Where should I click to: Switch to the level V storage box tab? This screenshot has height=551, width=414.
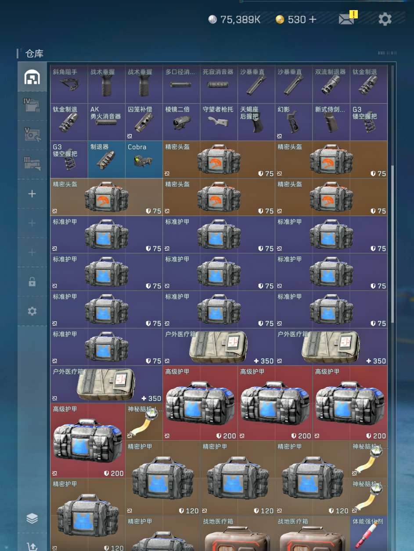point(32,135)
